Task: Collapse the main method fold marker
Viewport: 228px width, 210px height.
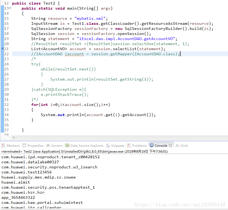Action: pos(10,8)
